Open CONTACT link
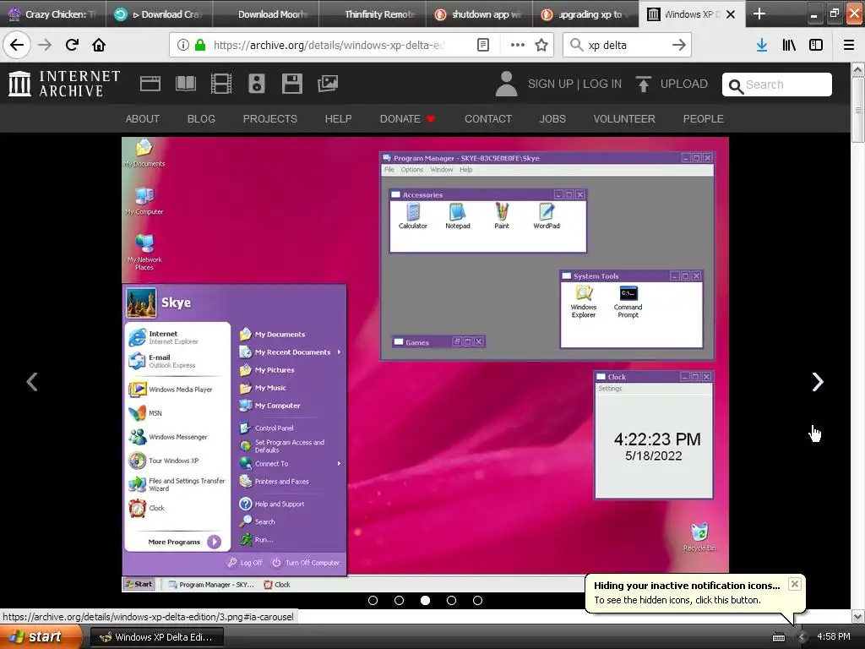The width and height of the screenshot is (865, 649). pos(488,118)
